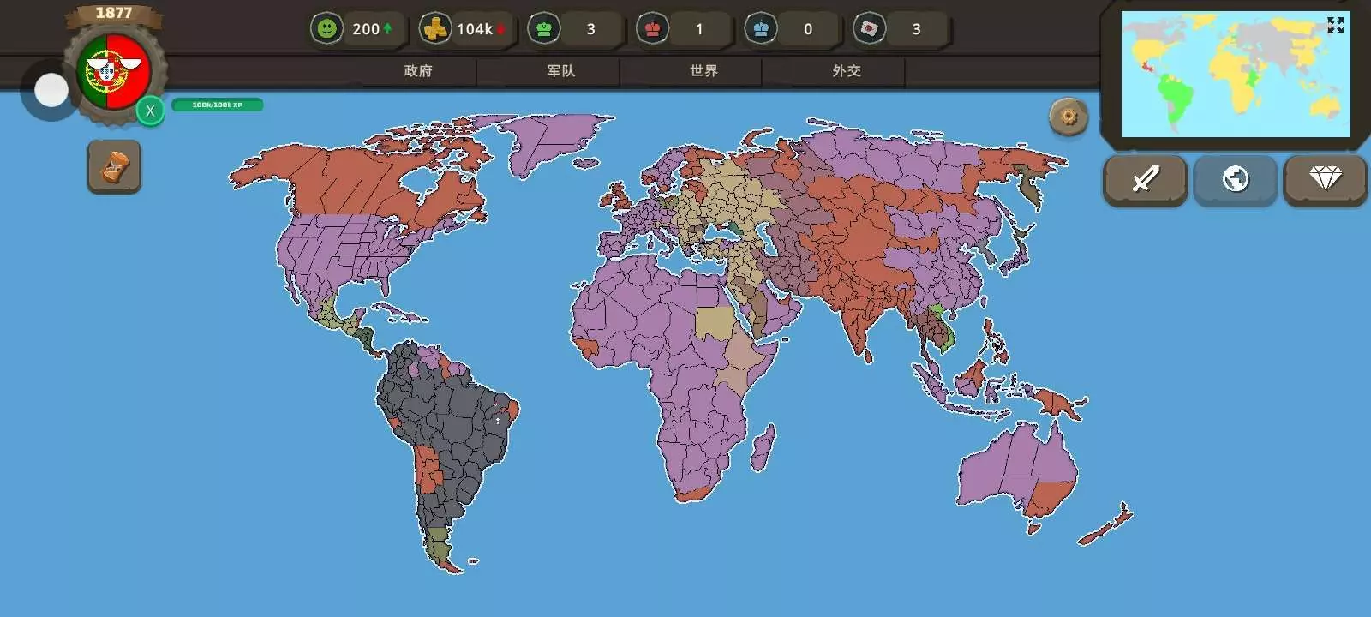Image resolution: width=1371 pixels, height=617 pixels.
Task: Open the gear settings button on map
Action: coord(1069,116)
